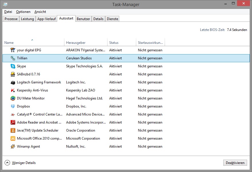Select the Winamp Agent entry
This screenshot has width=252, height=172.
click(28, 146)
